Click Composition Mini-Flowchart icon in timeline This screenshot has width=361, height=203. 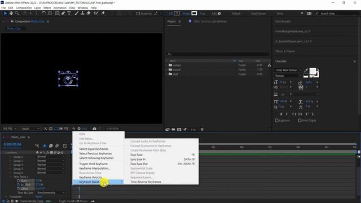pos(37,145)
